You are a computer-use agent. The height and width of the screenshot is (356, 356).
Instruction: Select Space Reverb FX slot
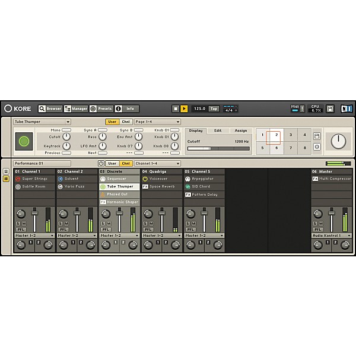click(x=162, y=187)
